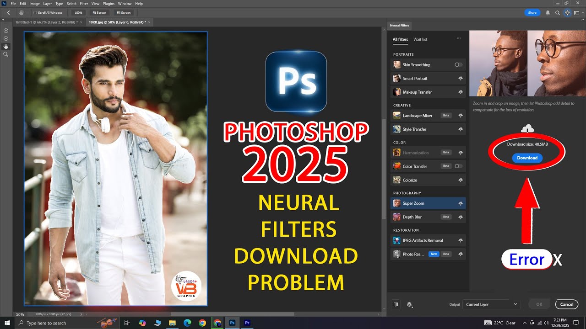This screenshot has width=586, height=329.
Task: Open the Layer menu
Action: point(48,4)
